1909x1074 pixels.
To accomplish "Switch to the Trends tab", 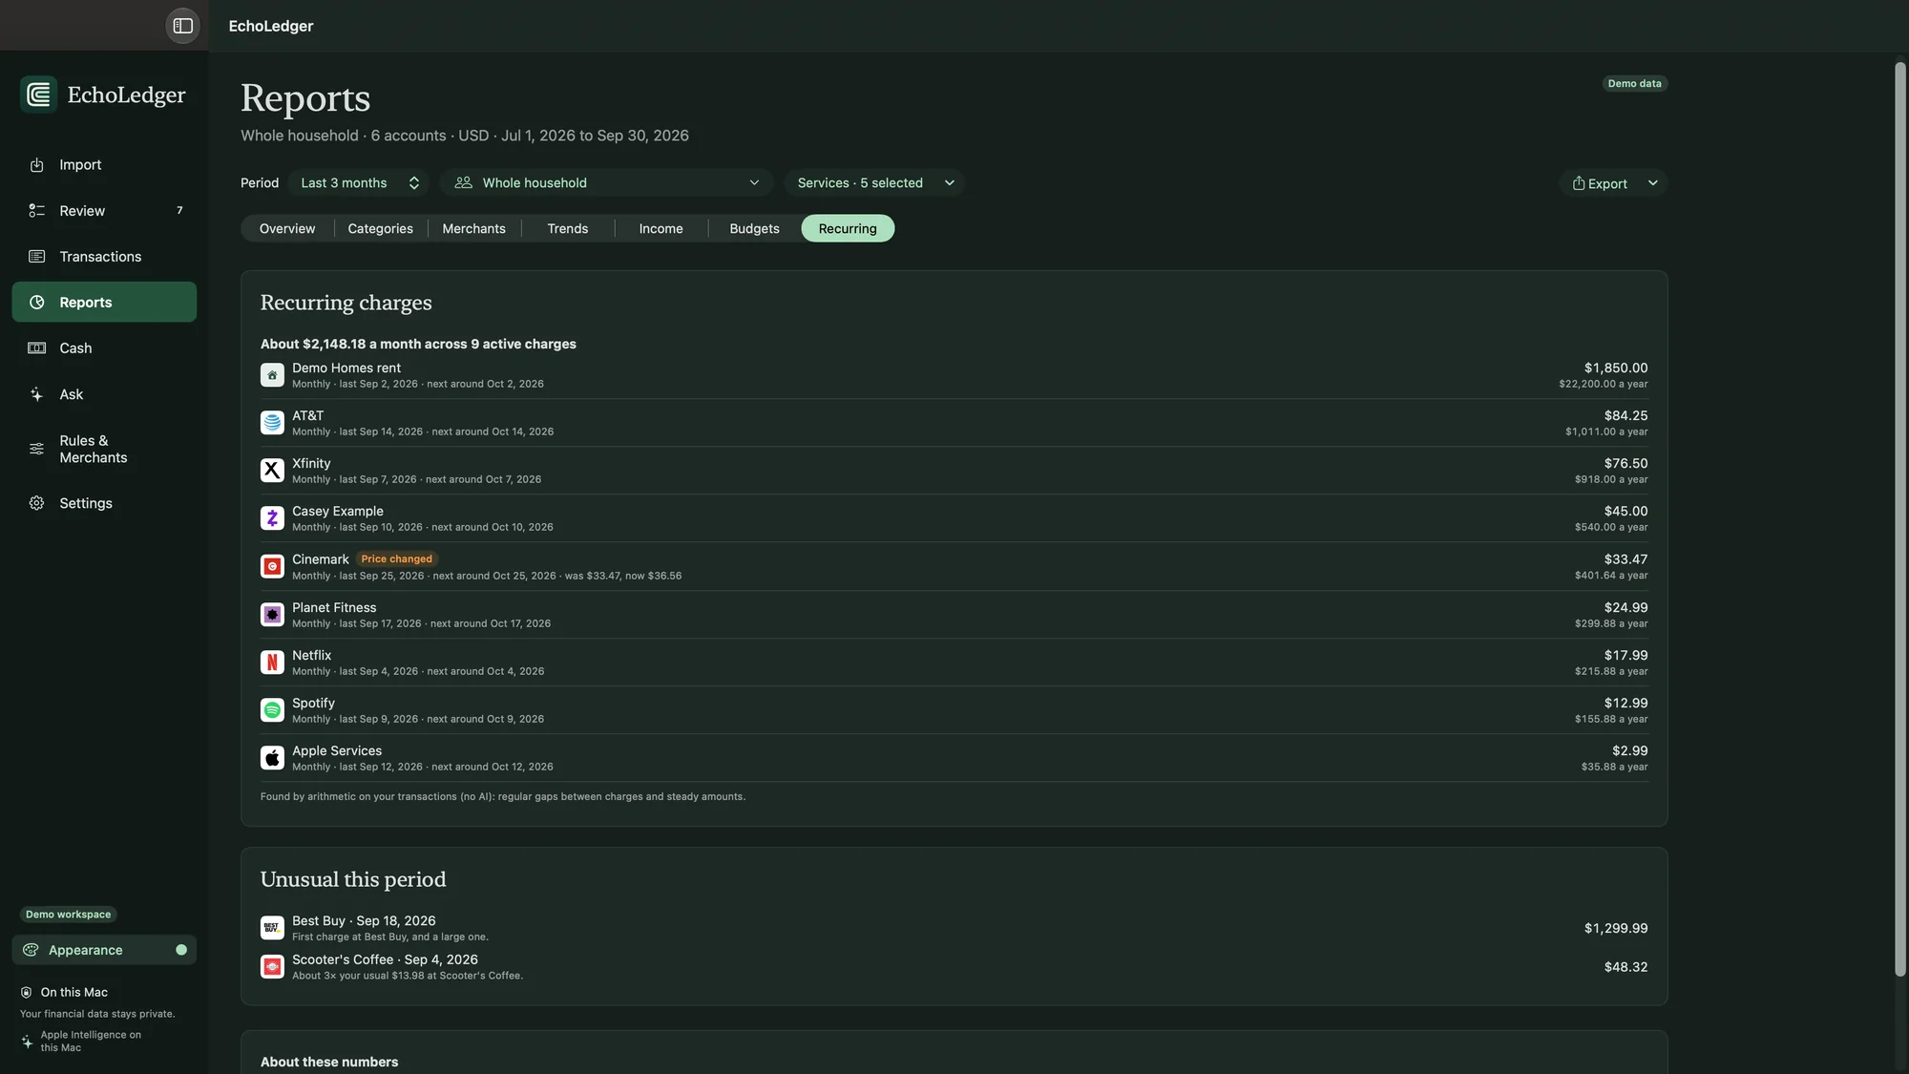I will coord(568,228).
